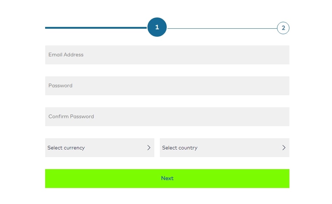Click the "Select country" label text
Screen dimensions: 332x204
pyautogui.click(x=180, y=148)
